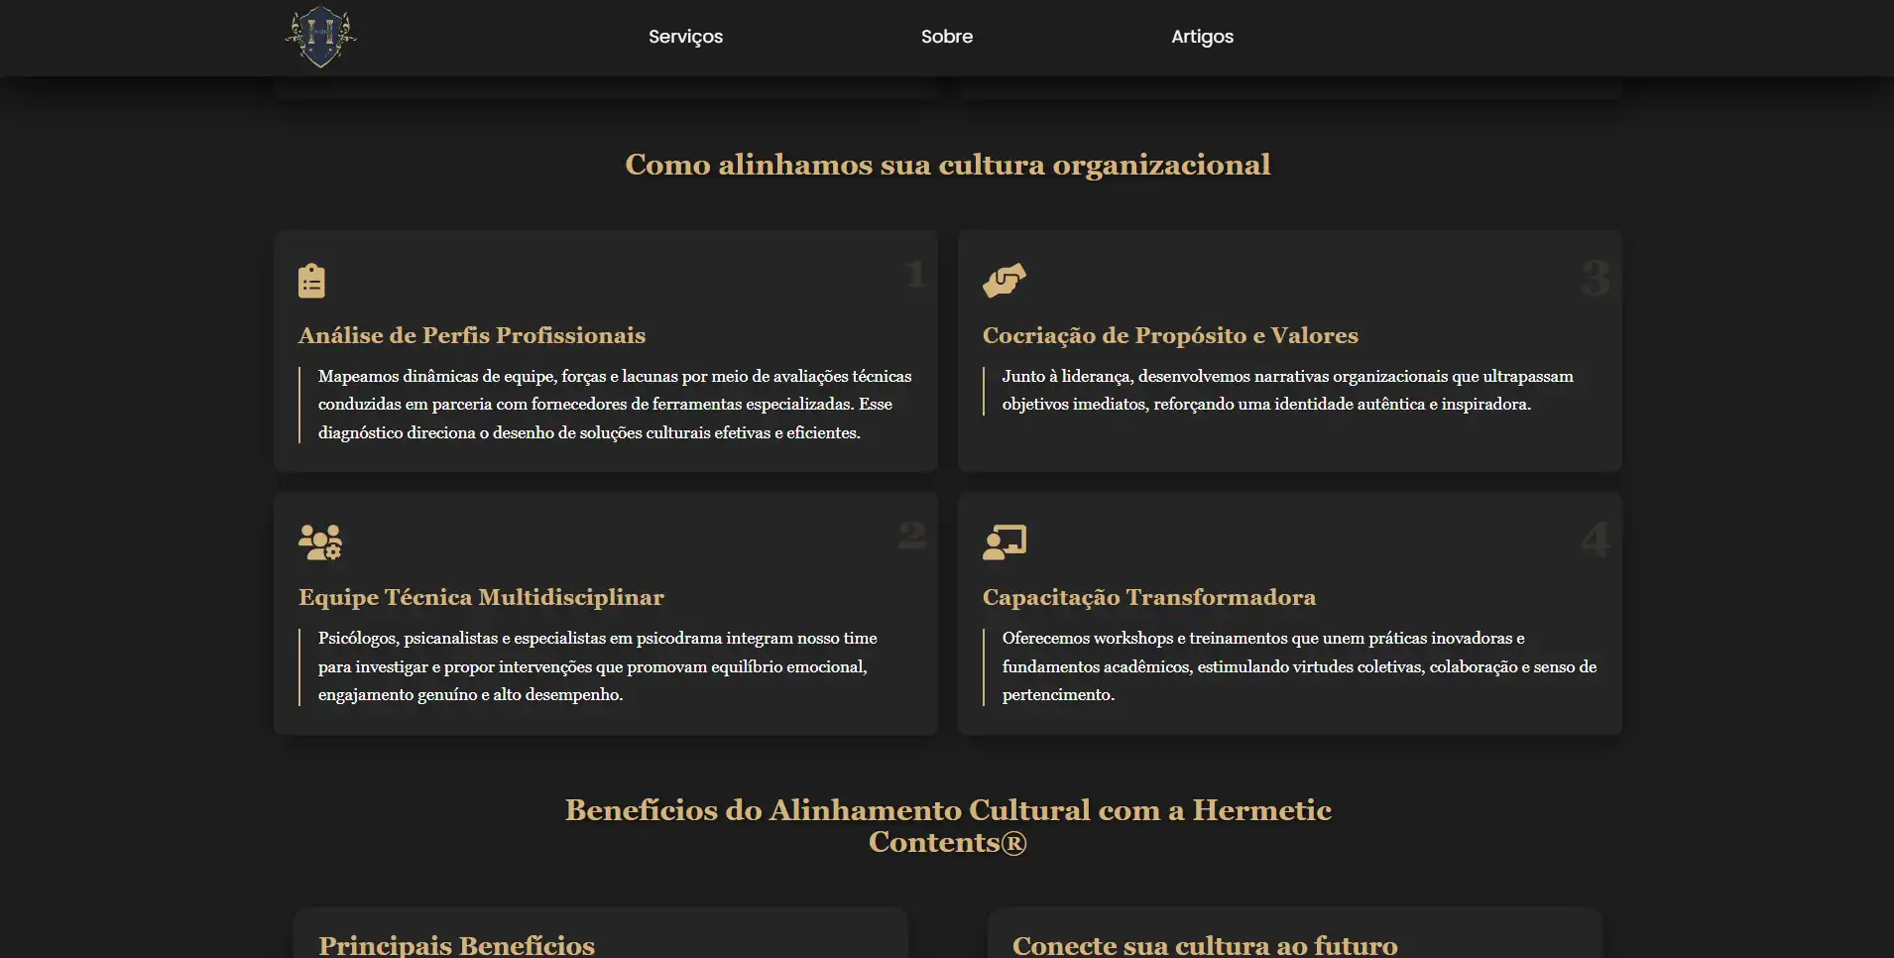This screenshot has height=958, width=1894.
Task: Click paragraph starting Junto à liderança
Action: (x=1287, y=390)
